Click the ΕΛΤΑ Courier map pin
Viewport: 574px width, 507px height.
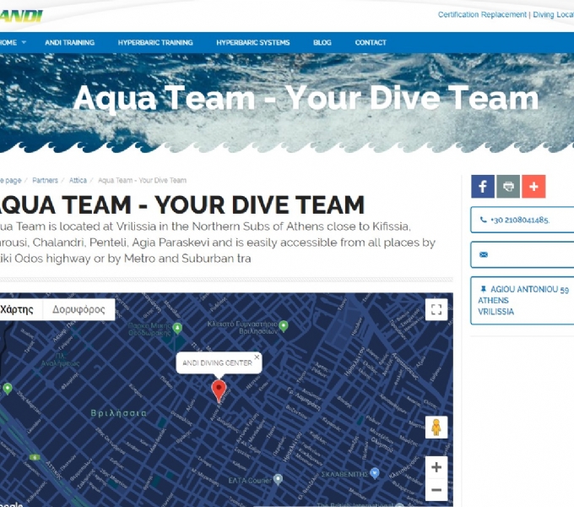[279, 479]
